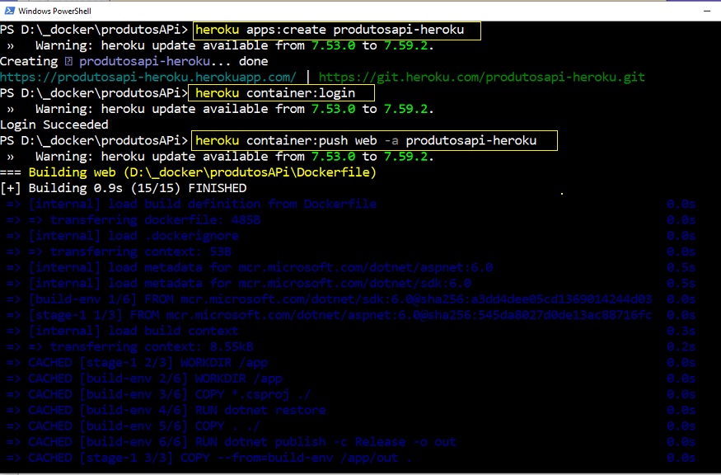Click the RUN dotnet publish build step

tap(241, 441)
